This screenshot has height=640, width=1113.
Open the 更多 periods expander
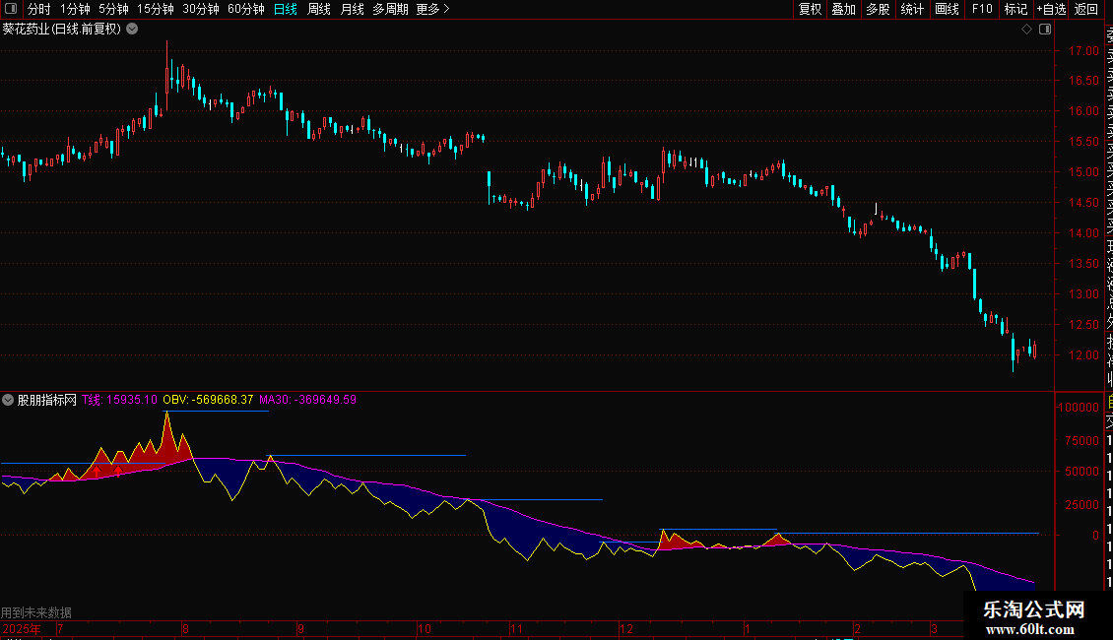point(432,9)
